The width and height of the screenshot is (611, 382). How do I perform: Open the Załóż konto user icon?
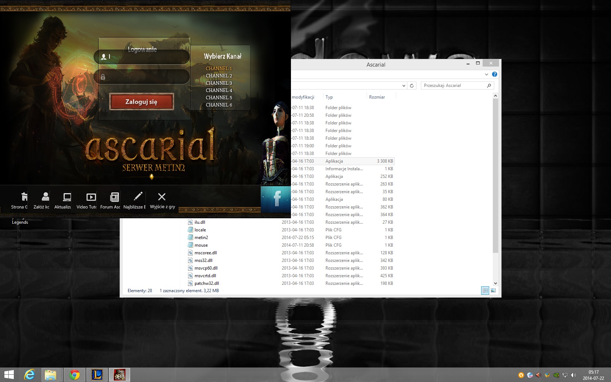pos(45,197)
